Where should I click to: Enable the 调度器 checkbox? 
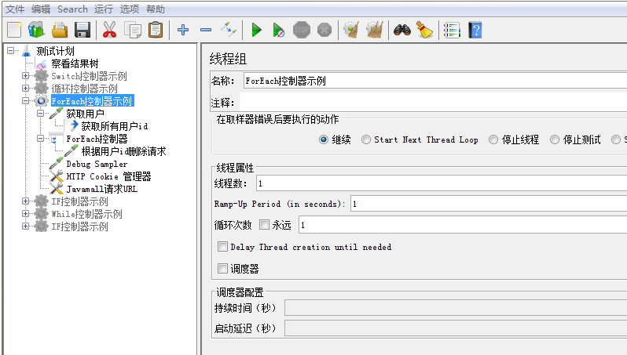pyautogui.click(x=222, y=269)
